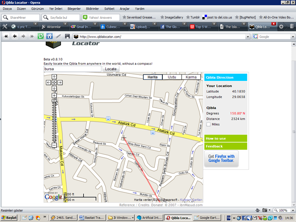Image resolution: width=296 pixels, height=222 pixels.
Task: Click the Locate button
Action: tap(111, 69)
